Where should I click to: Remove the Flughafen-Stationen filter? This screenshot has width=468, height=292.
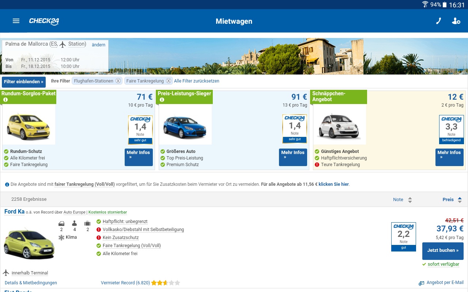point(118,81)
